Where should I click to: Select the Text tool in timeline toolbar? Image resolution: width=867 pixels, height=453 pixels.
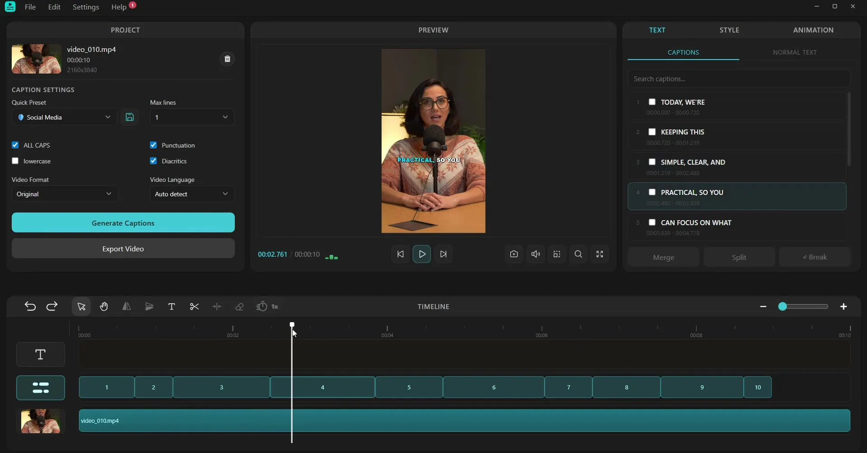pyautogui.click(x=172, y=307)
